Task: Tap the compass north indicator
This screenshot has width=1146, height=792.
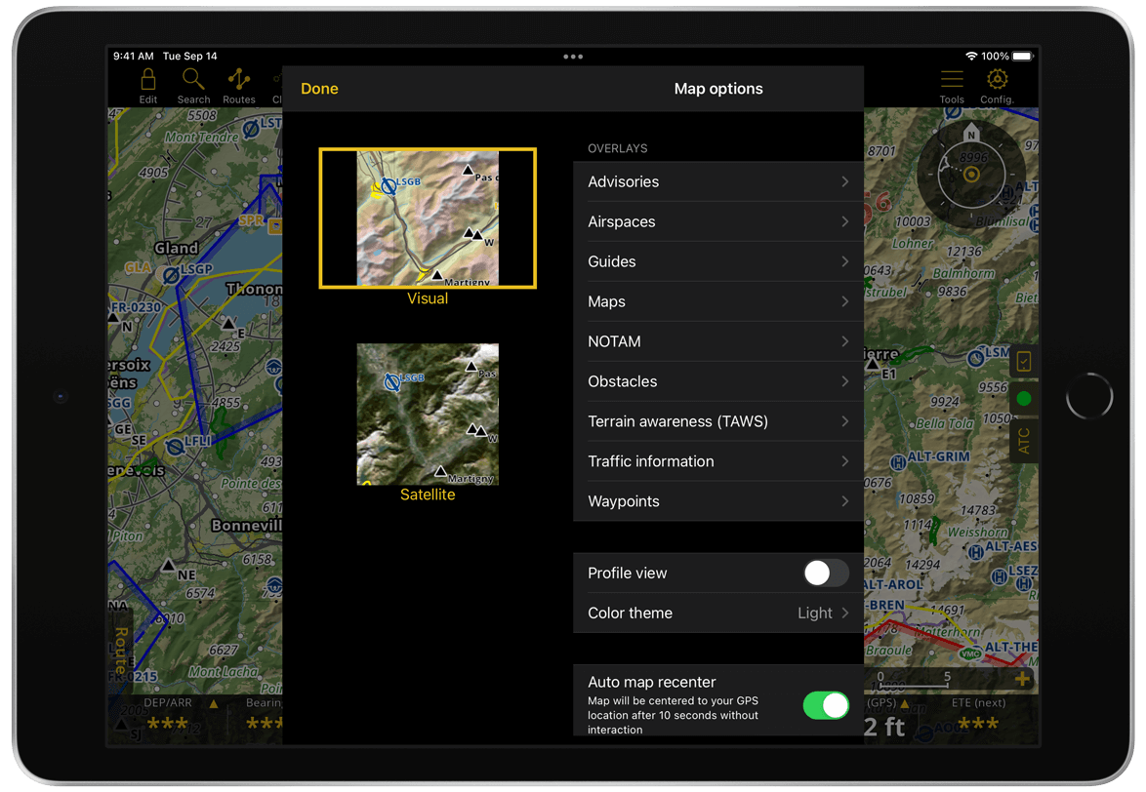Action: coord(970,133)
